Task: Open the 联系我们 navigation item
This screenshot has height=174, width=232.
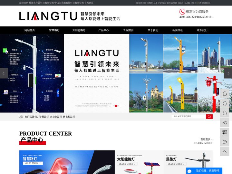Action: pos(202,30)
